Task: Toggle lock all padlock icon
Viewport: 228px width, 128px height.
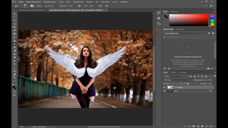Action: pos(188,84)
